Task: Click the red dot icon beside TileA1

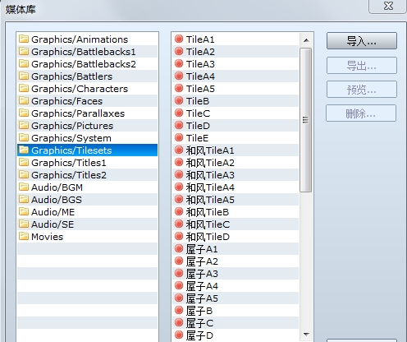Action: [x=179, y=39]
